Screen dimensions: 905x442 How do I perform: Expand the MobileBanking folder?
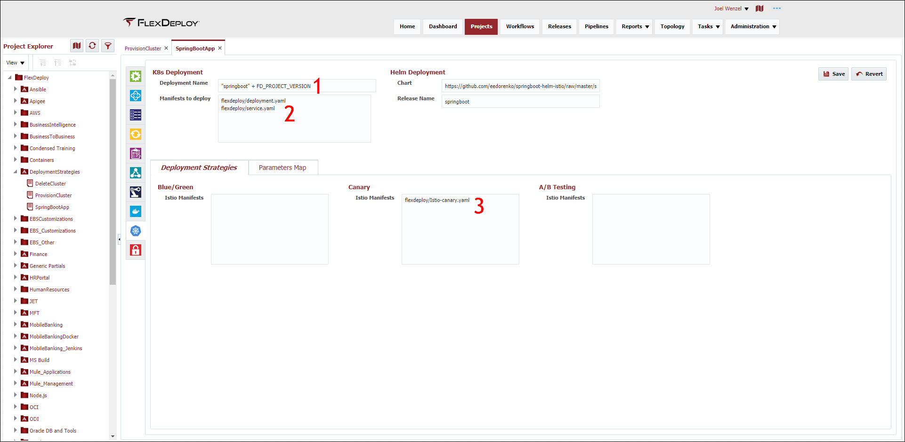click(x=16, y=324)
